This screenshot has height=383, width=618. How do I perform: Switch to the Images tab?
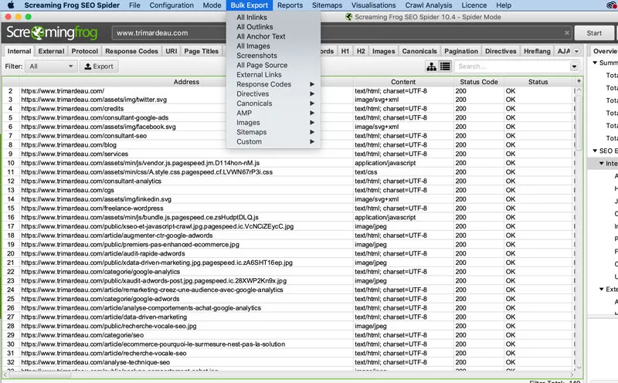[x=383, y=51]
